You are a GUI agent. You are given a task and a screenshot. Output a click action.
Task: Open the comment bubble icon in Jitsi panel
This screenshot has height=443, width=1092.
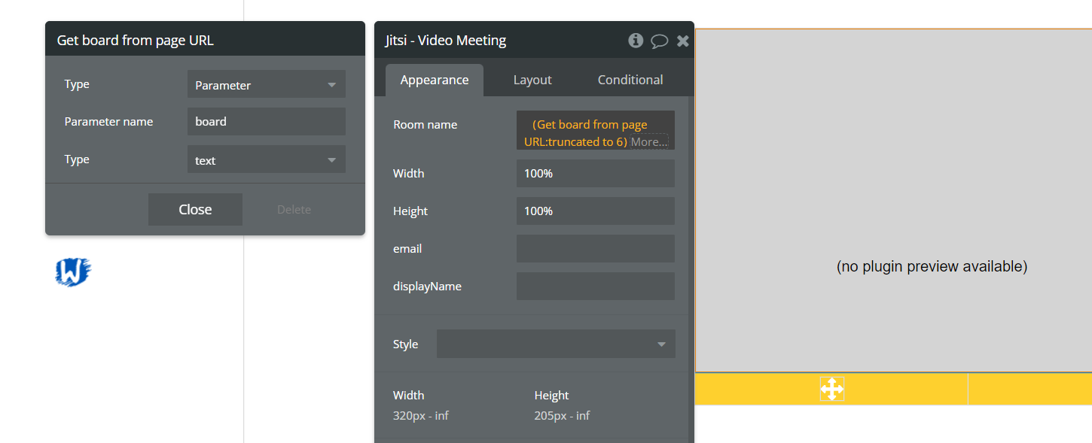click(659, 41)
